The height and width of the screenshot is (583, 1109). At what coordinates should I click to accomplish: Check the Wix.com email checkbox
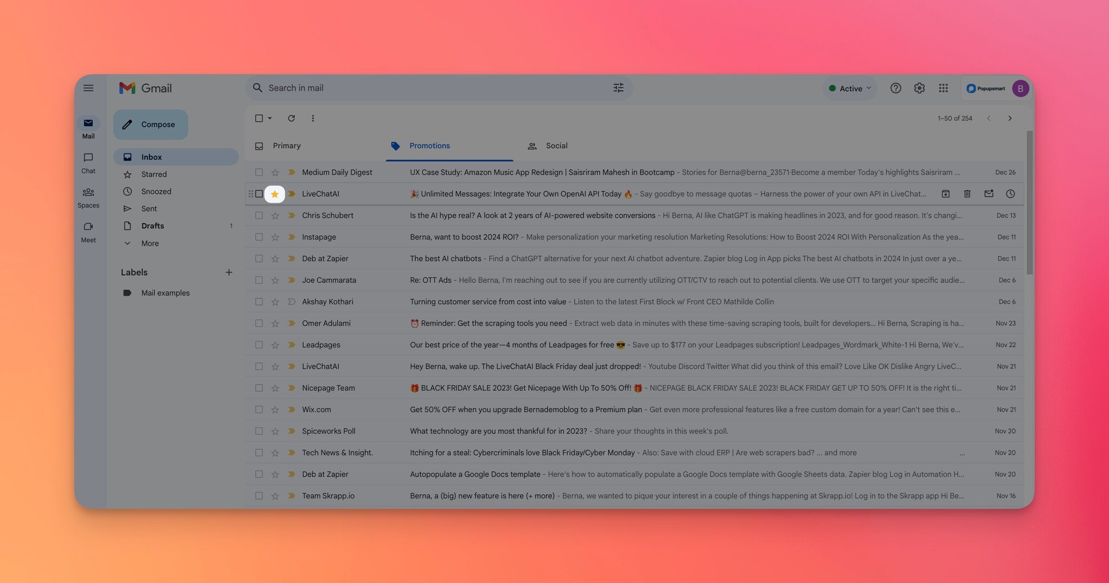point(259,409)
